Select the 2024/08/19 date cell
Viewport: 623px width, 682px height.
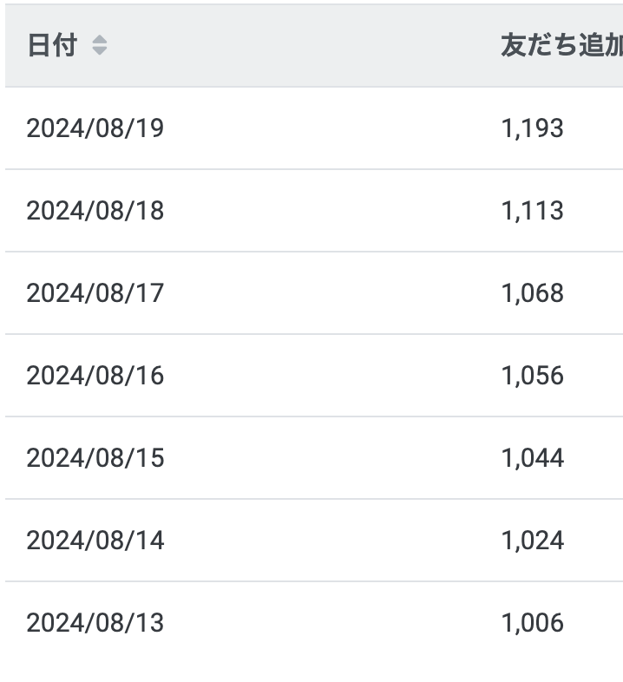[95, 128]
